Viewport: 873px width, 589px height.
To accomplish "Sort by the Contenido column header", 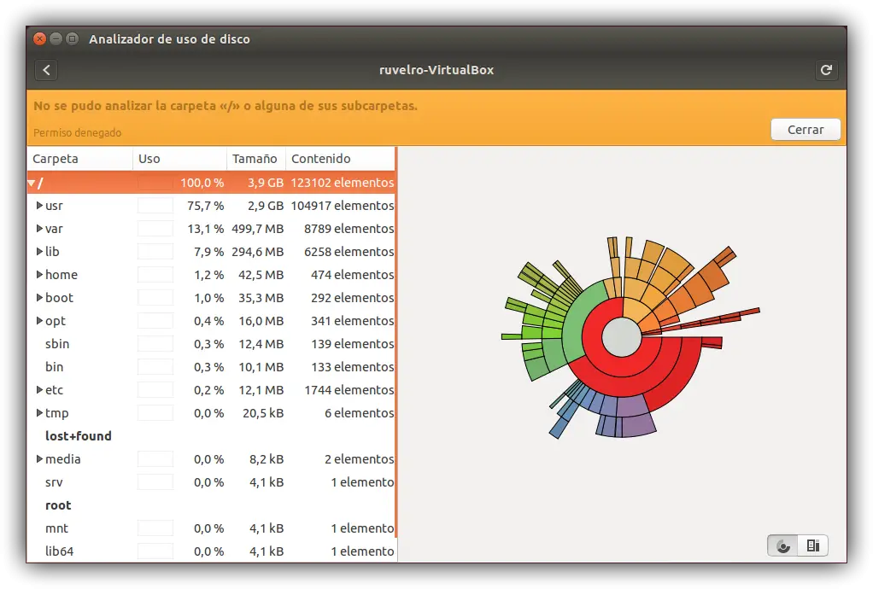I will pyautogui.click(x=340, y=159).
